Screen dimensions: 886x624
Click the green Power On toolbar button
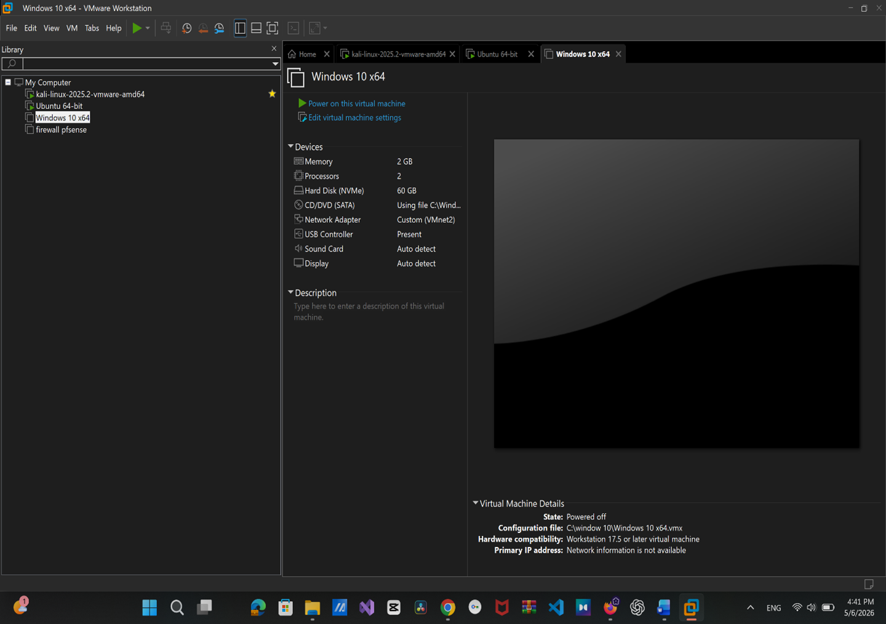pos(137,28)
